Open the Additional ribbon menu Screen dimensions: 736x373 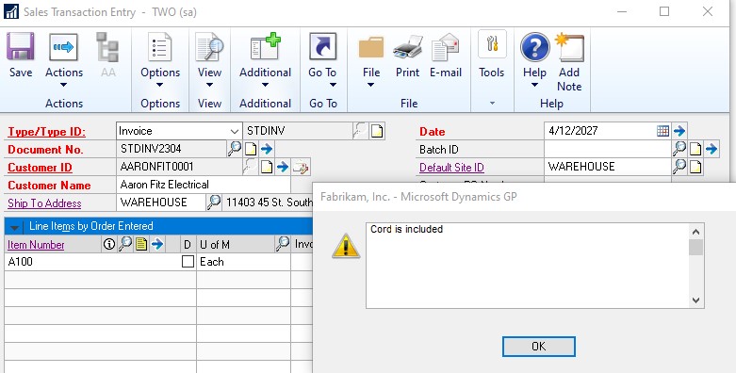pos(265,60)
